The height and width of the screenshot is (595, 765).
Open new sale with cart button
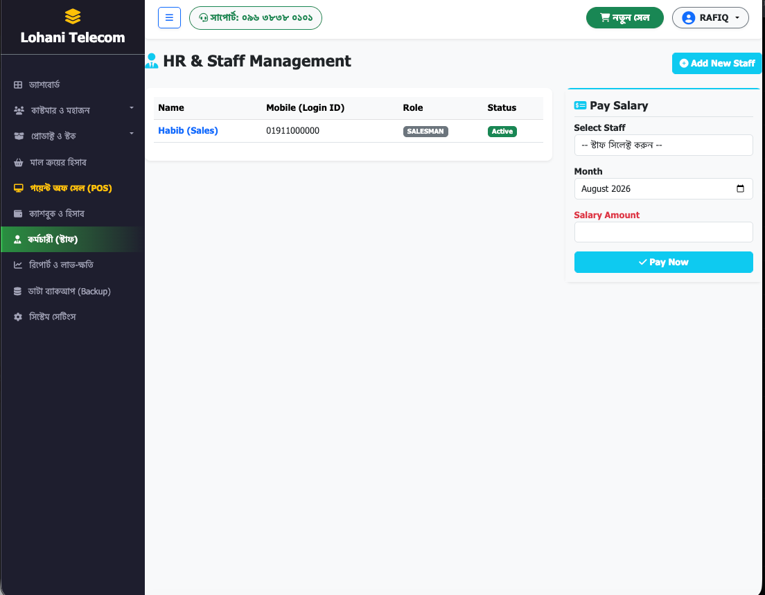(x=624, y=17)
